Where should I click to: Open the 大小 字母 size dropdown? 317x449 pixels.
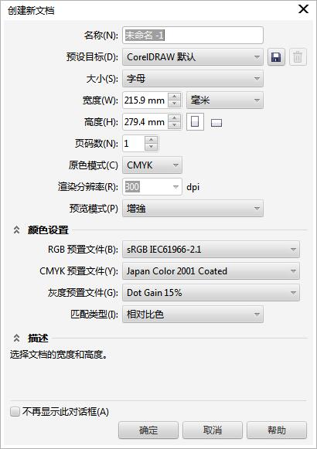pyautogui.click(x=193, y=79)
